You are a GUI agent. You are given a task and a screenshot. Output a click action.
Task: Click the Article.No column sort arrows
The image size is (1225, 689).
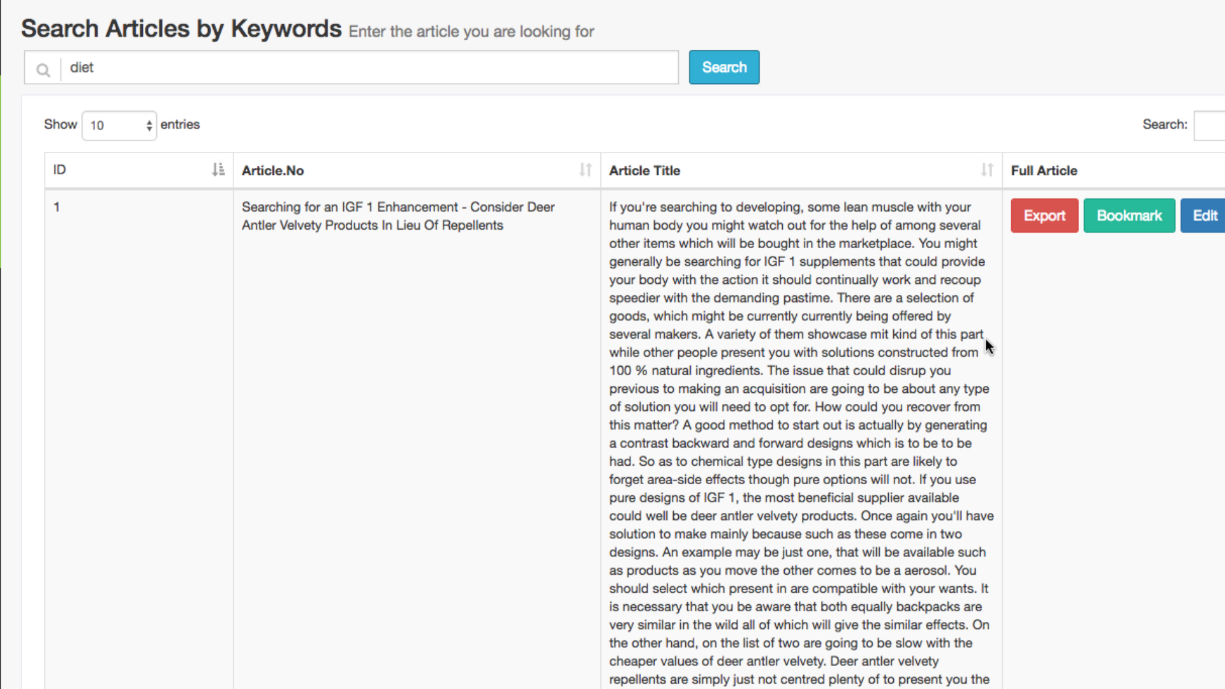585,170
